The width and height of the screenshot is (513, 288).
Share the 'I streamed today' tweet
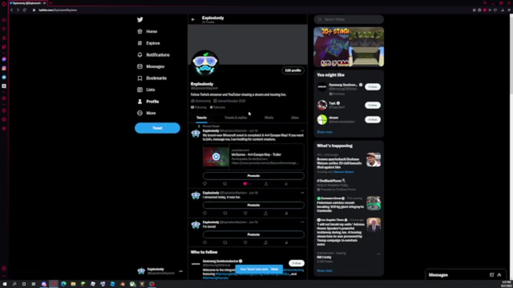[266, 213]
